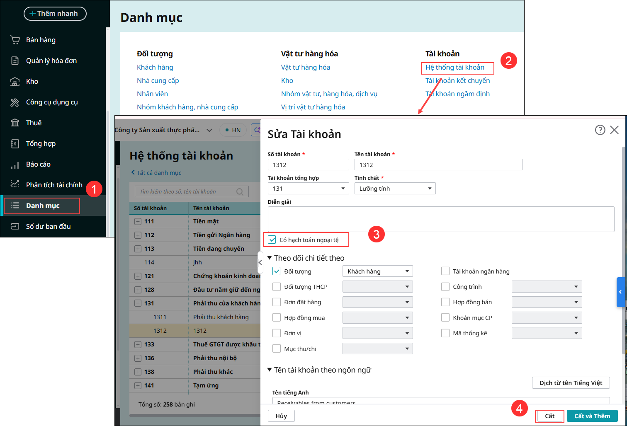The width and height of the screenshot is (627, 426).
Task: Open Số dư ban đầu menu item
Action: click(48, 227)
